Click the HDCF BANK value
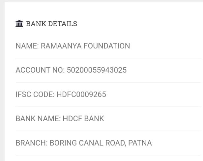Screen dimensions: 203x161 tap(83, 119)
